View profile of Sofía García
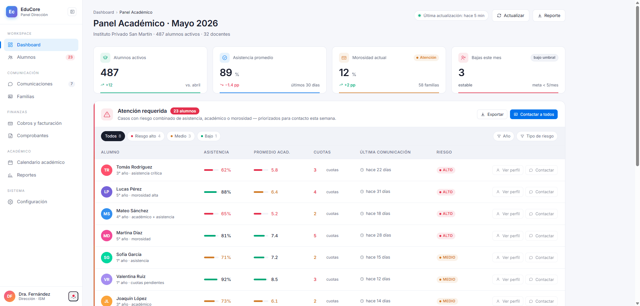 click(508, 258)
